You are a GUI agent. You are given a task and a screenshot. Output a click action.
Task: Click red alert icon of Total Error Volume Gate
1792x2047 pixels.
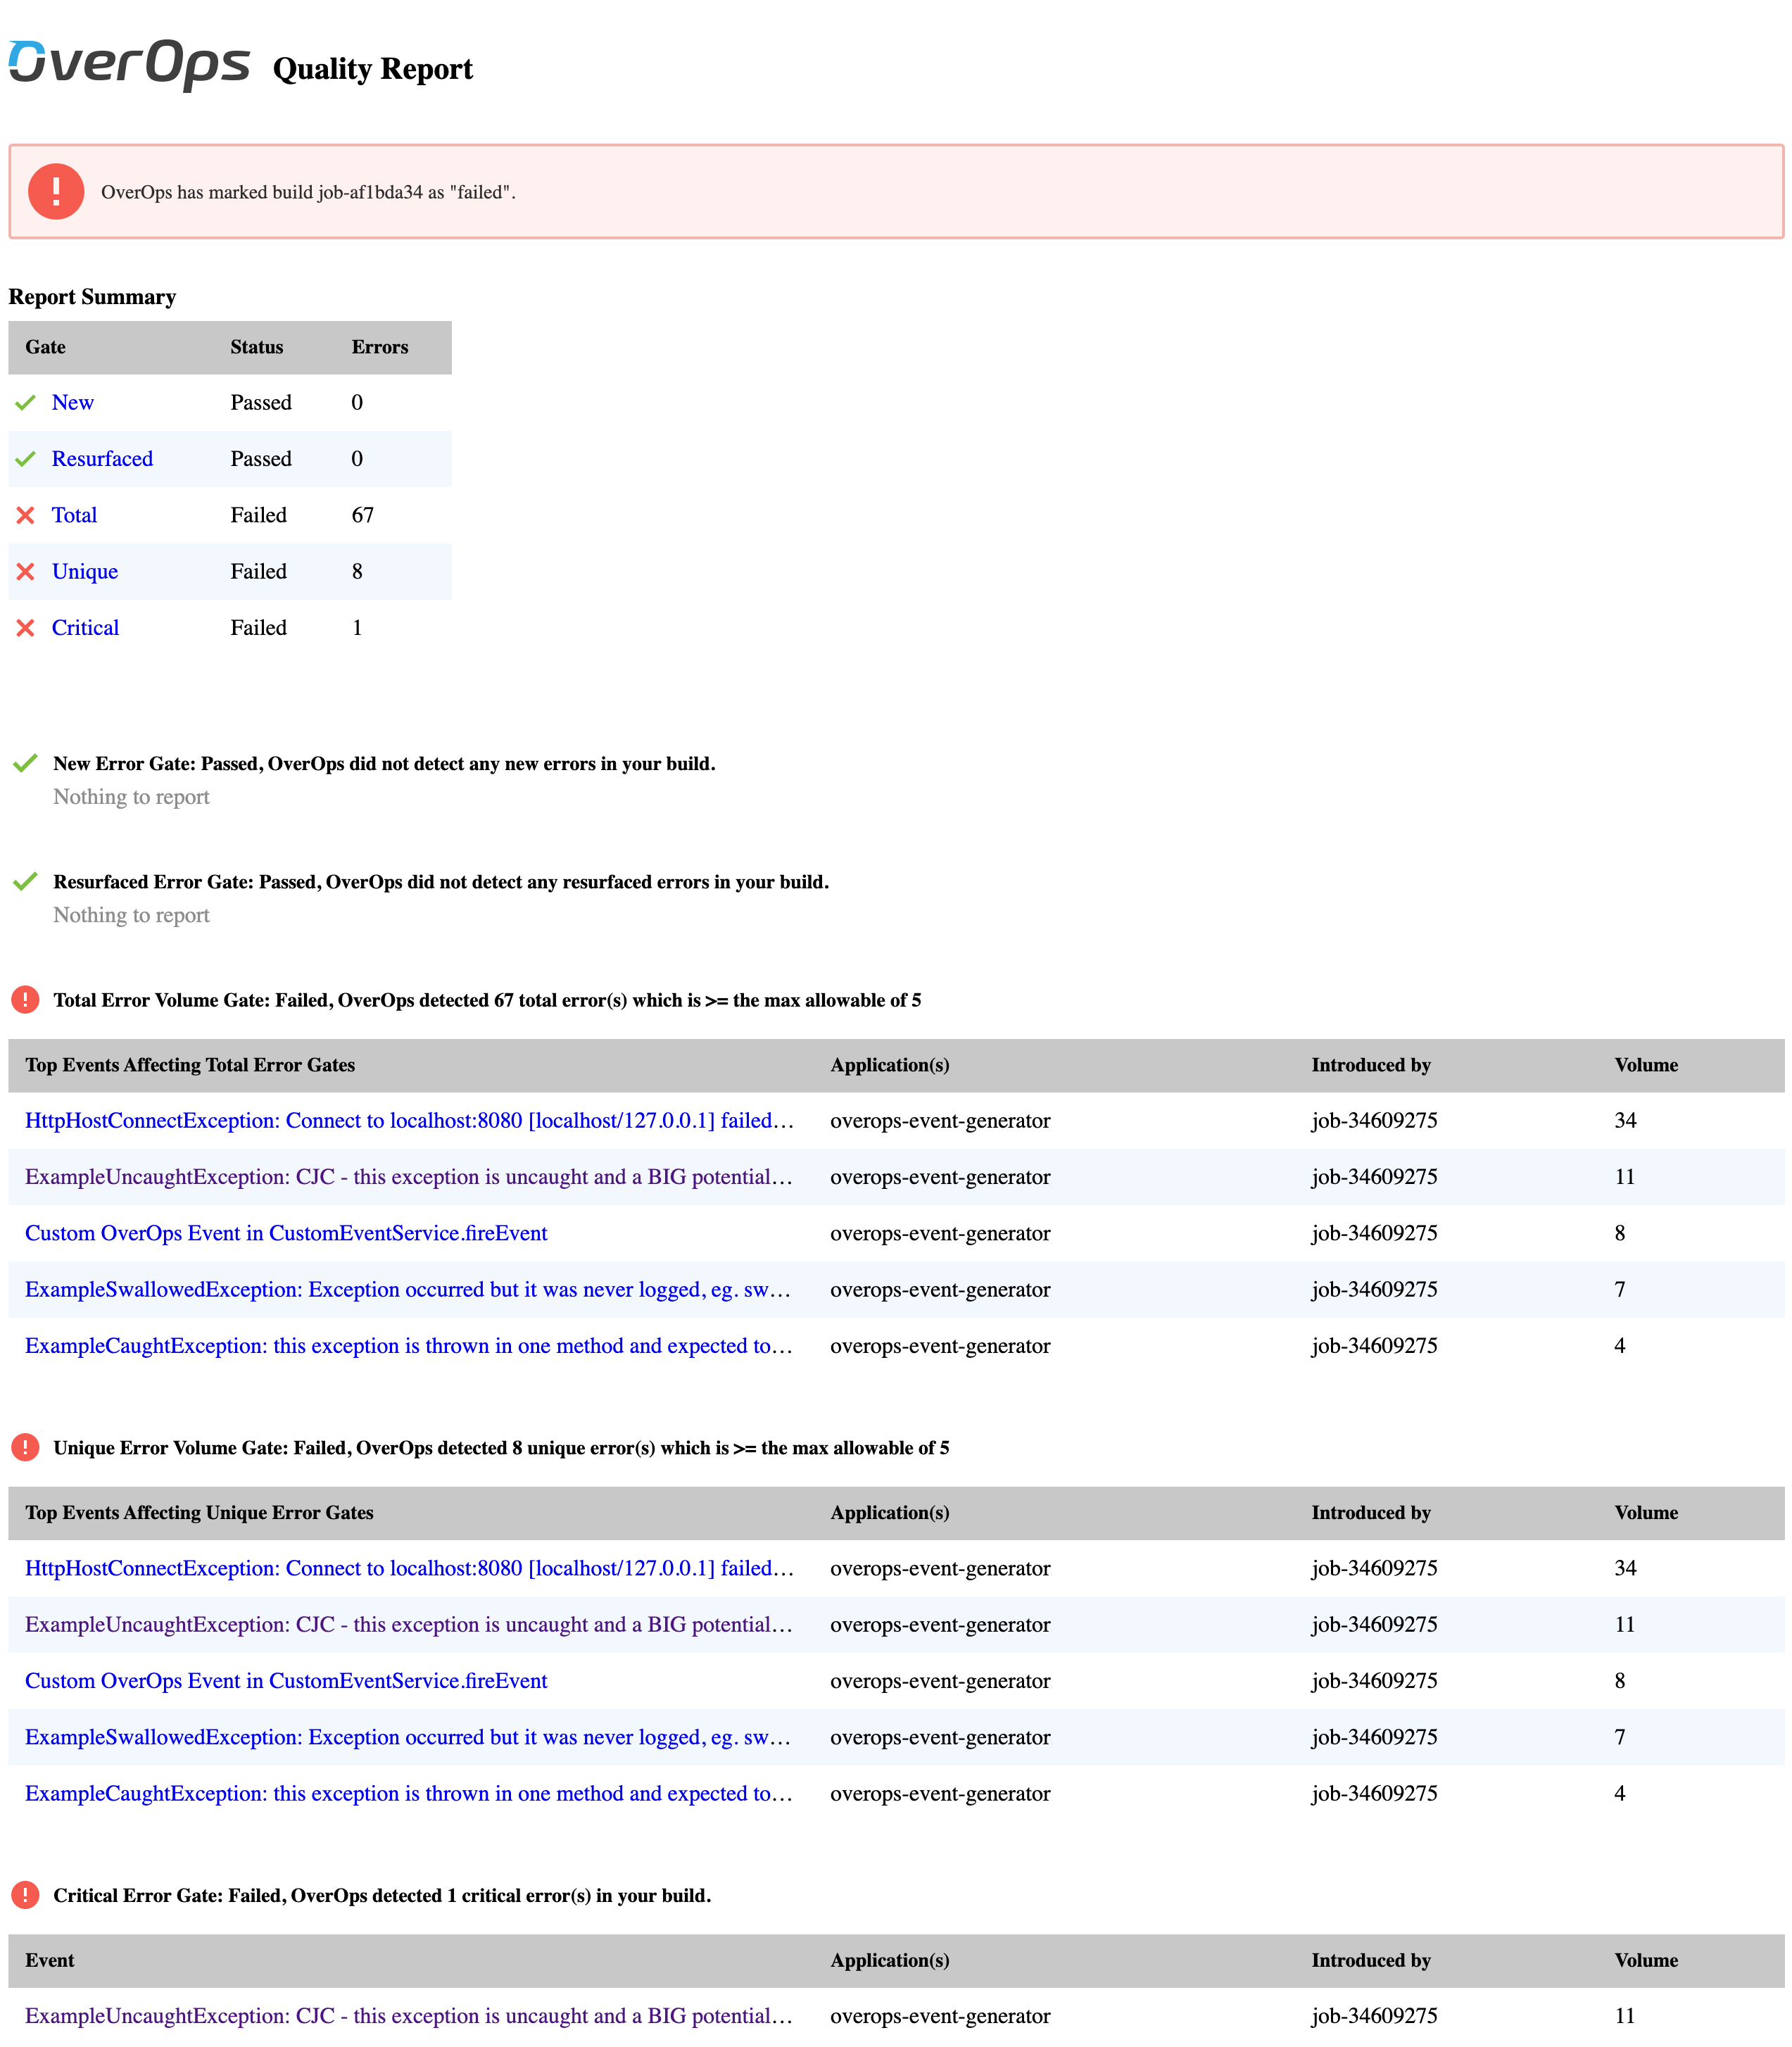coord(25,1000)
